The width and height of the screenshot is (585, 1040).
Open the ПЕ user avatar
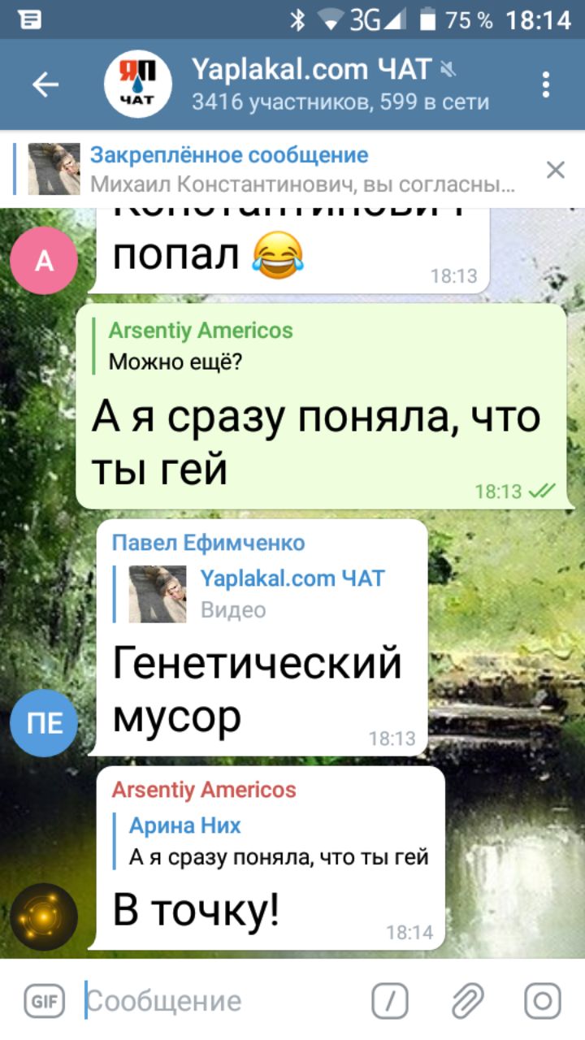coord(44,723)
